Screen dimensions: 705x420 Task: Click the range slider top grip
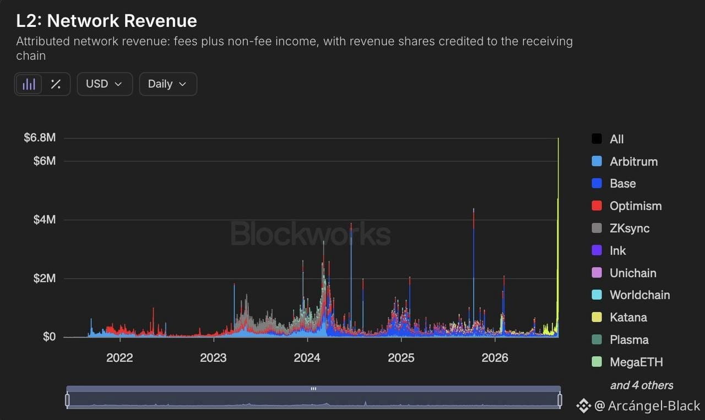point(313,389)
